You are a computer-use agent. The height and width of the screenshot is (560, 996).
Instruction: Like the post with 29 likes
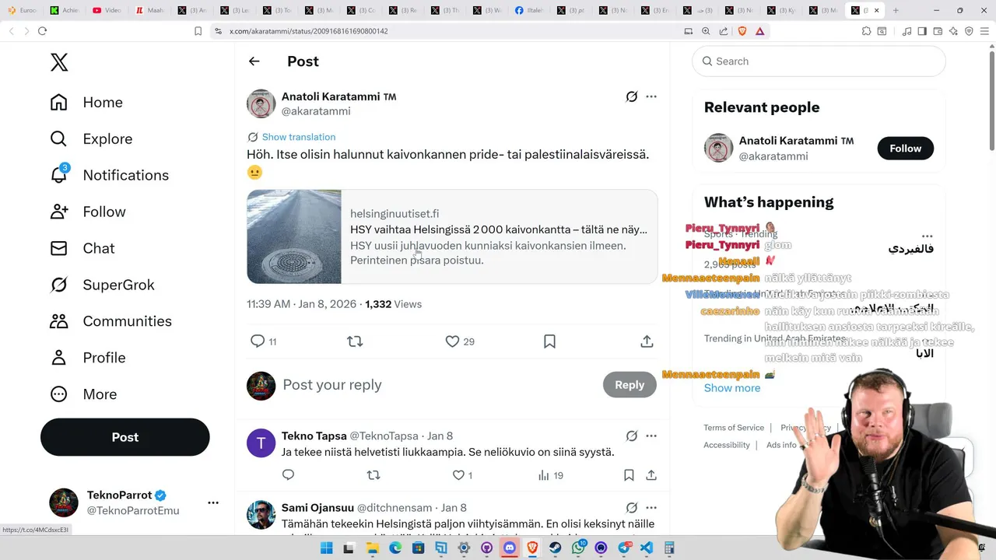[x=452, y=341]
